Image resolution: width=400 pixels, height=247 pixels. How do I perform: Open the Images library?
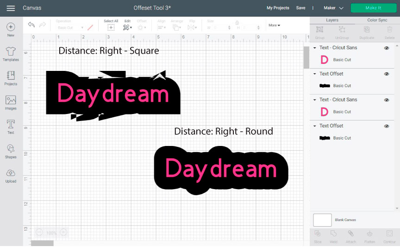click(11, 101)
